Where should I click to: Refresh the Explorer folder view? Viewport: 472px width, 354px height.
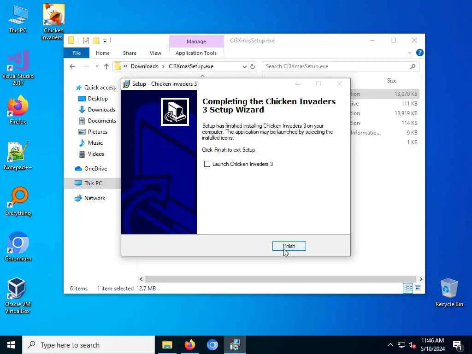[x=253, y=66]
